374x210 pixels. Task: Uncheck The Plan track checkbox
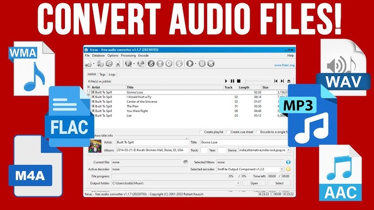pos(93,106)
